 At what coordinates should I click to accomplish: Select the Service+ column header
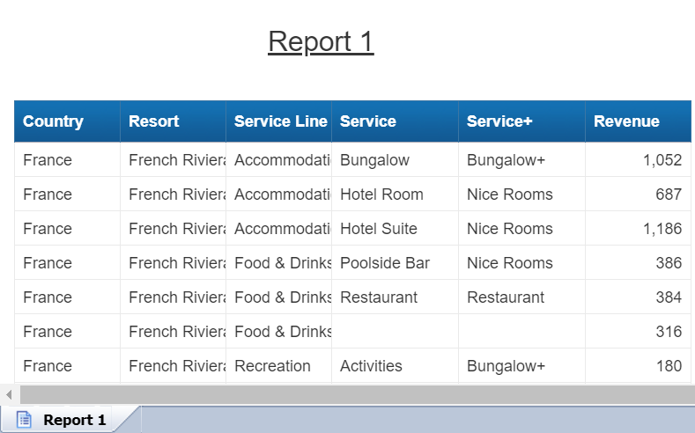coord(499,121)
